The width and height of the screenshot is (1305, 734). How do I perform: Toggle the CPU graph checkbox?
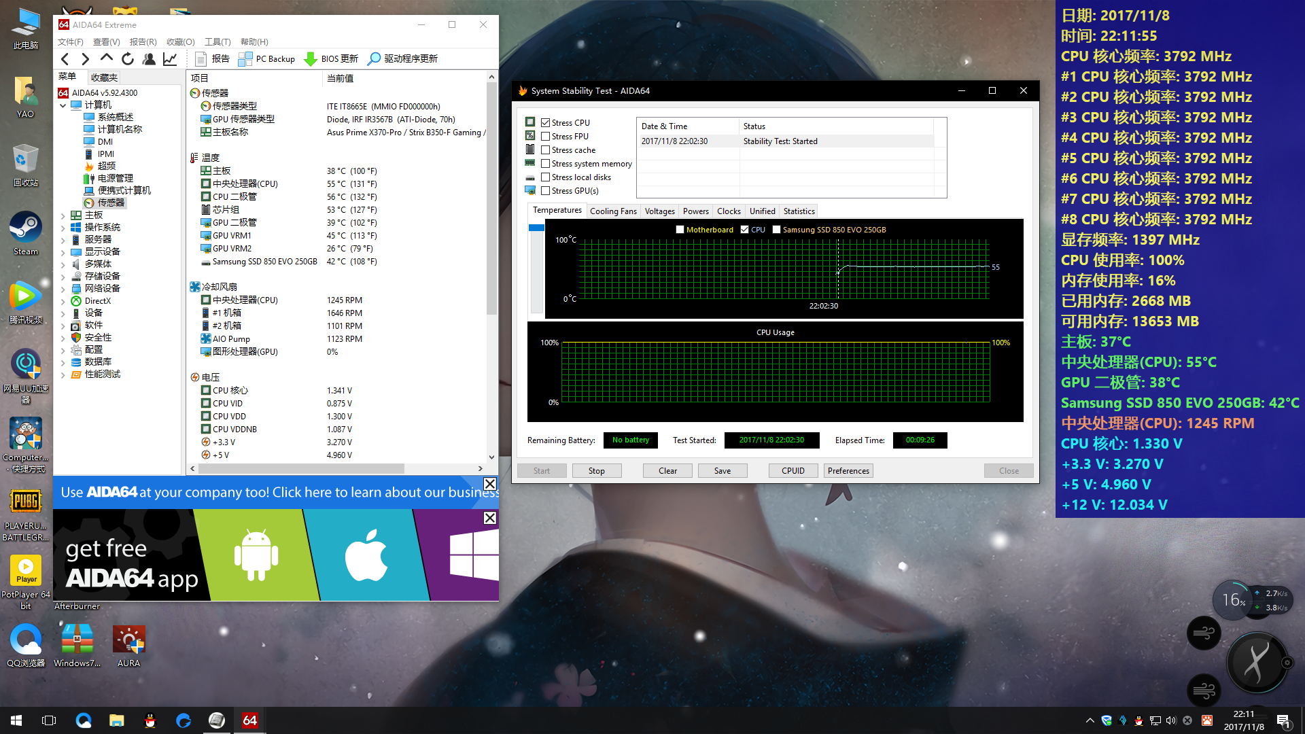745,230
